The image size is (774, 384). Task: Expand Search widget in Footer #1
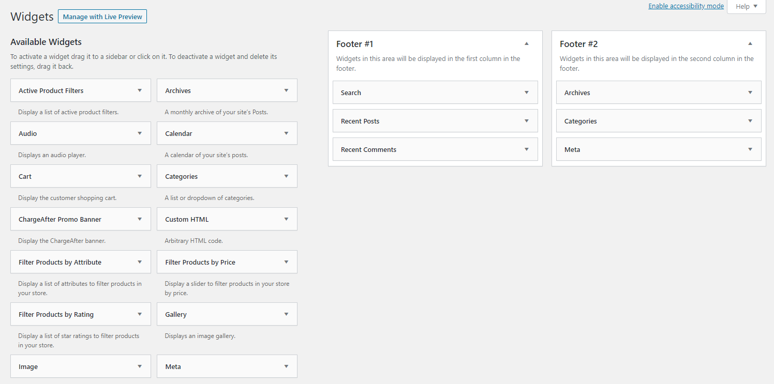[x=527, y=93]
